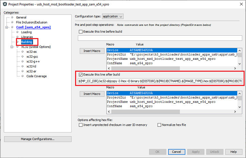Collapse the Conf: [sam_e54_xpro] tree expander

click(x=7, y=27)
